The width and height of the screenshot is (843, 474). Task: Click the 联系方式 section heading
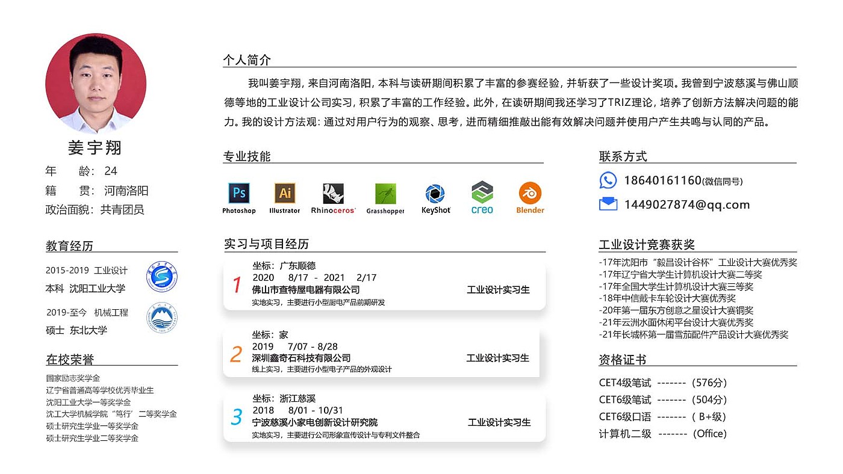pyautogui.click(x=623, y=156)
